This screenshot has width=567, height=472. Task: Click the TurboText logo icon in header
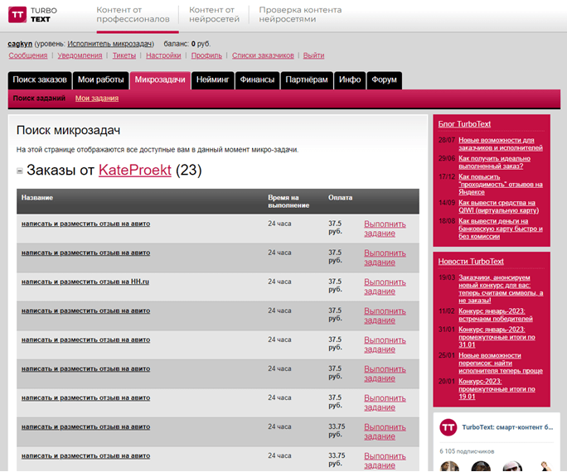(17, 15)
